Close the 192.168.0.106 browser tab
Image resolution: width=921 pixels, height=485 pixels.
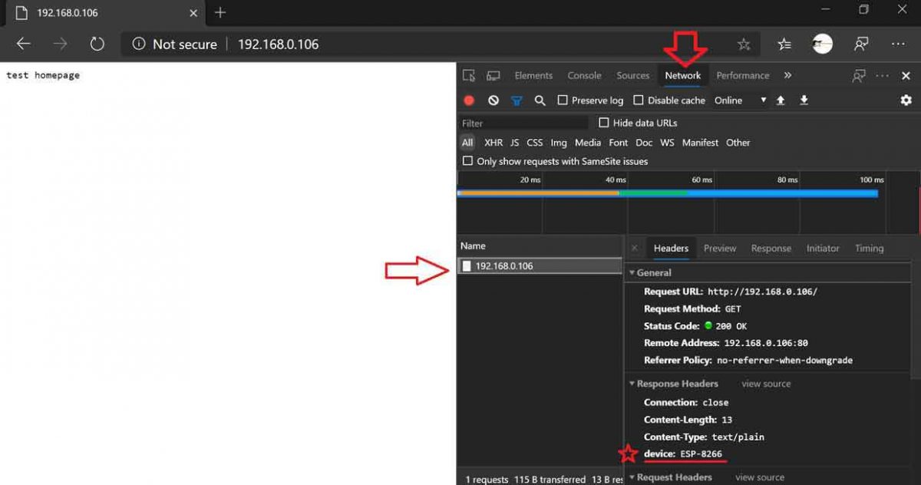pos(193,13)
